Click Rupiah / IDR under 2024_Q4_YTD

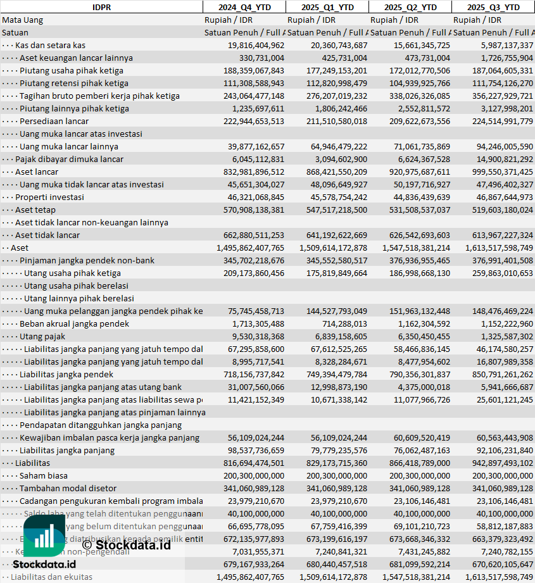click(229, 20)
